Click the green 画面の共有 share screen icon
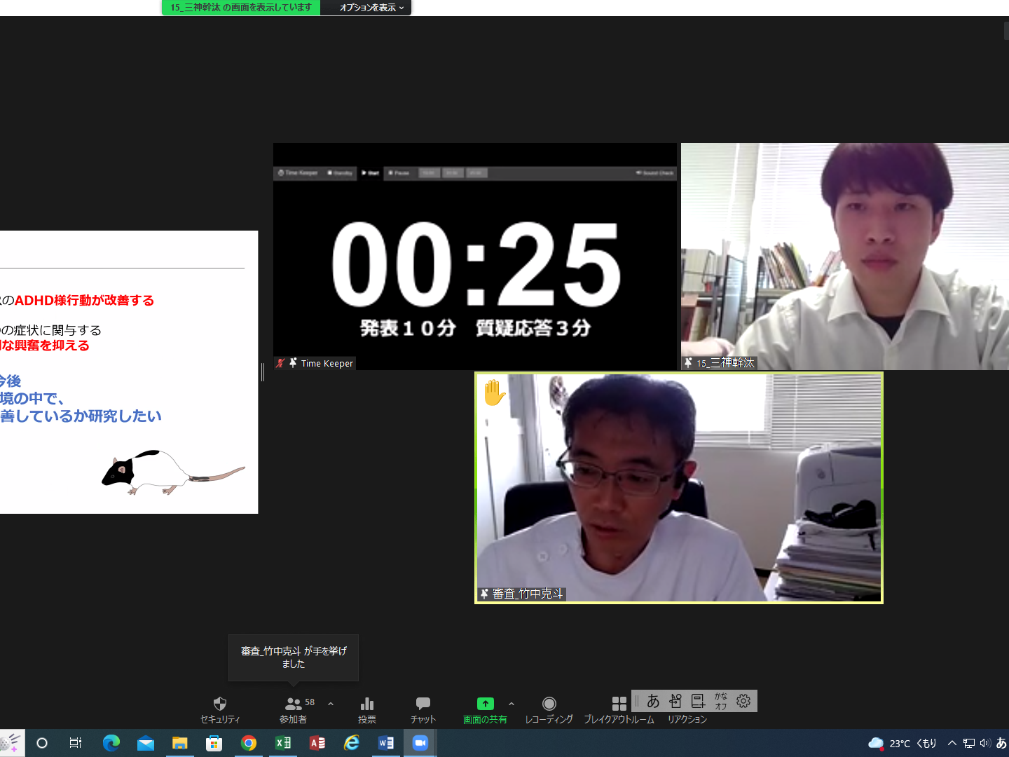Image resolution: width=1009 pixels, height=757 pixels. coord(485,704)
